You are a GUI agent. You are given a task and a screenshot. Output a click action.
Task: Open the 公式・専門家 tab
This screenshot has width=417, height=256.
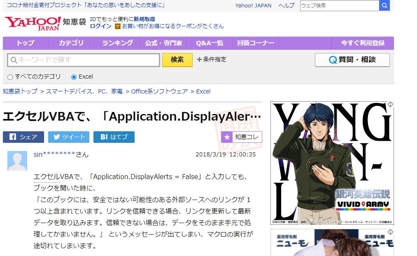163,43
